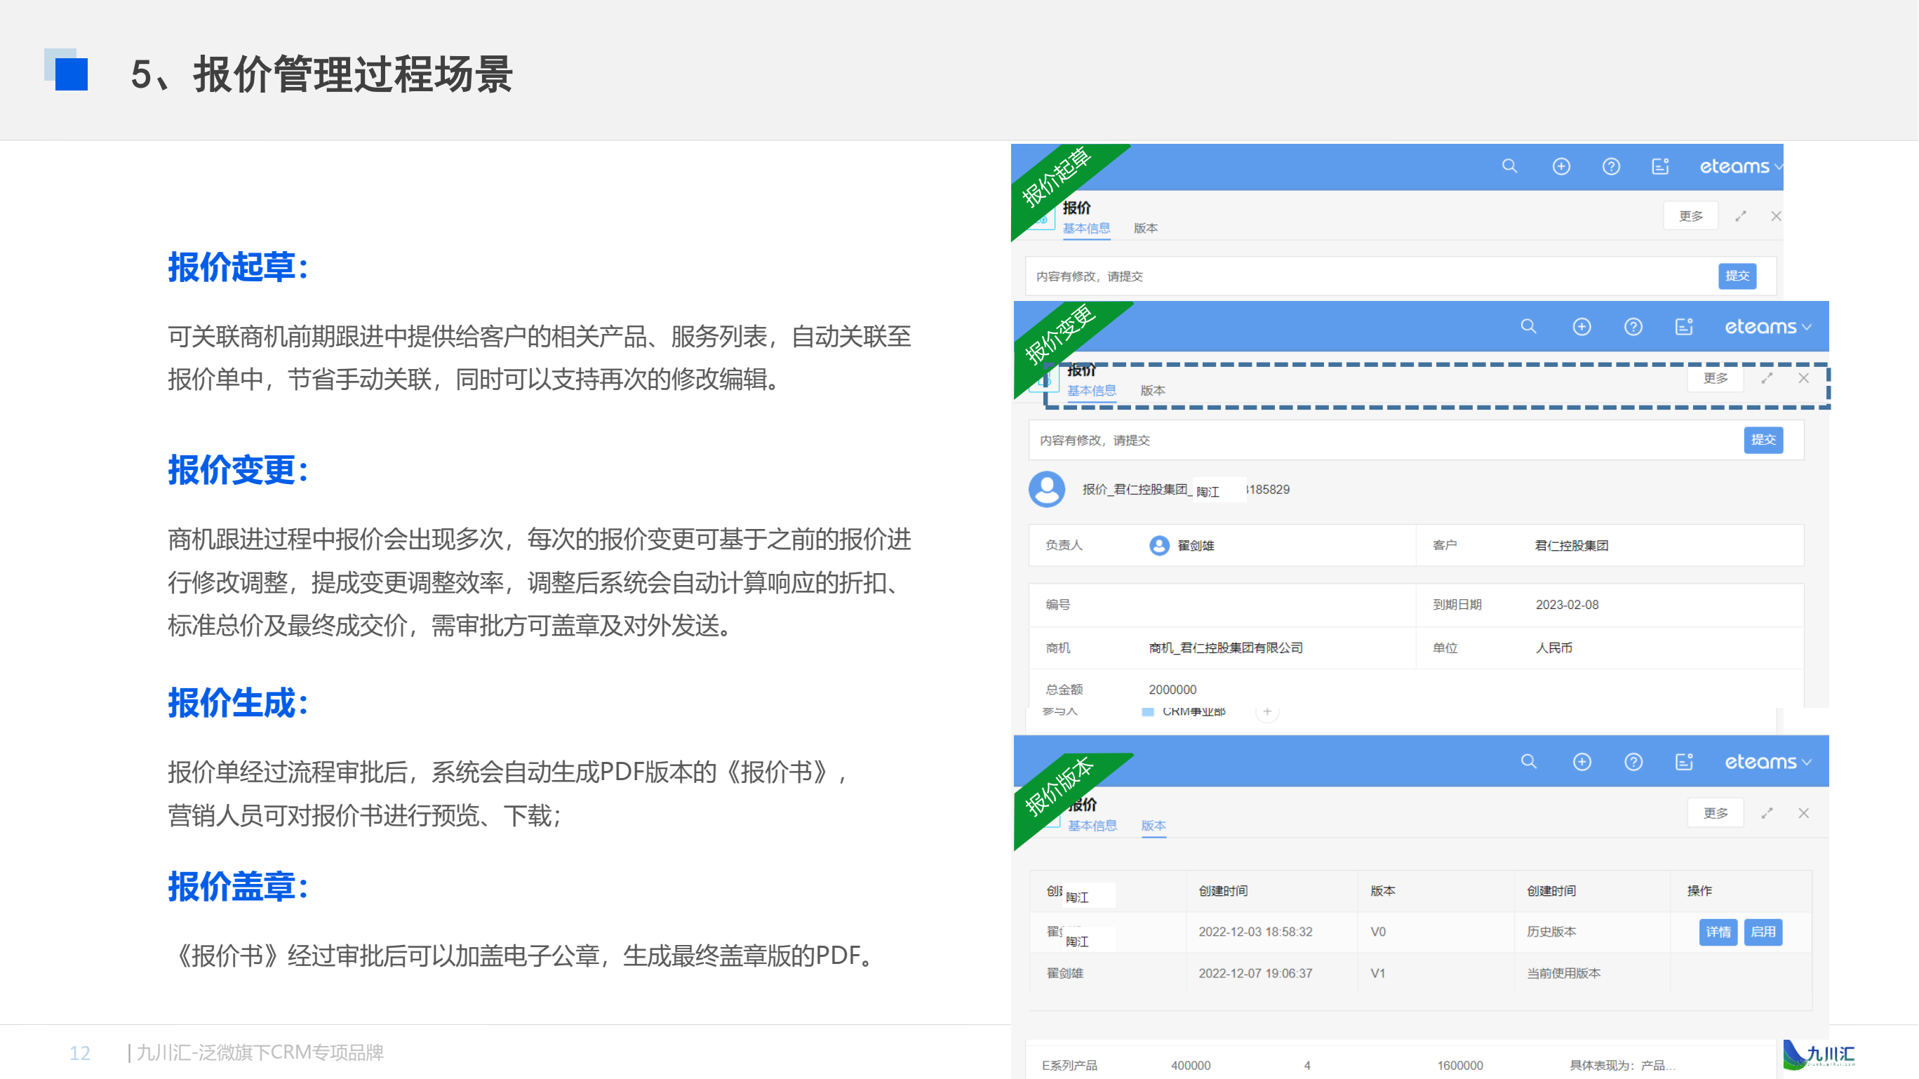Viewport: 1919px width, 1079px height.
Task: Click 商机_君仁控股集团有限公司 opportunity value
Action: click(1226, 648)
